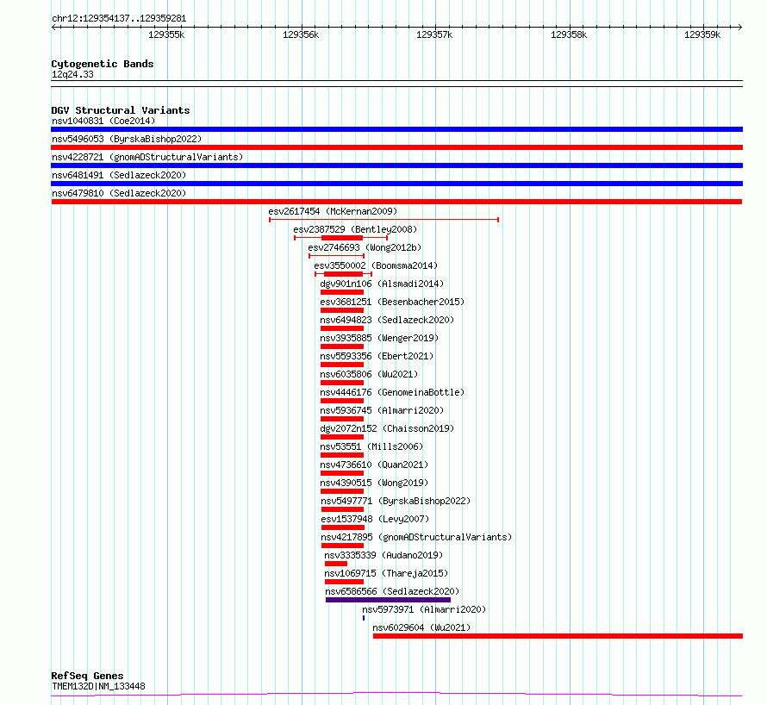767x705 pixels.
Task: Click the 129358k ruler tick label
Action: [x=569, y=34]
